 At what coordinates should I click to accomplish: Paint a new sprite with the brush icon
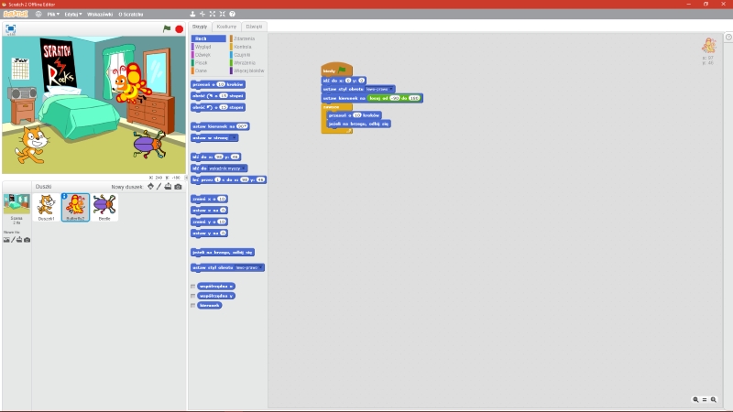(x=159, y=187)
